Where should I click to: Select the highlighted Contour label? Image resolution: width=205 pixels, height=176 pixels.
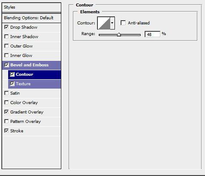(x=24, y=74)
